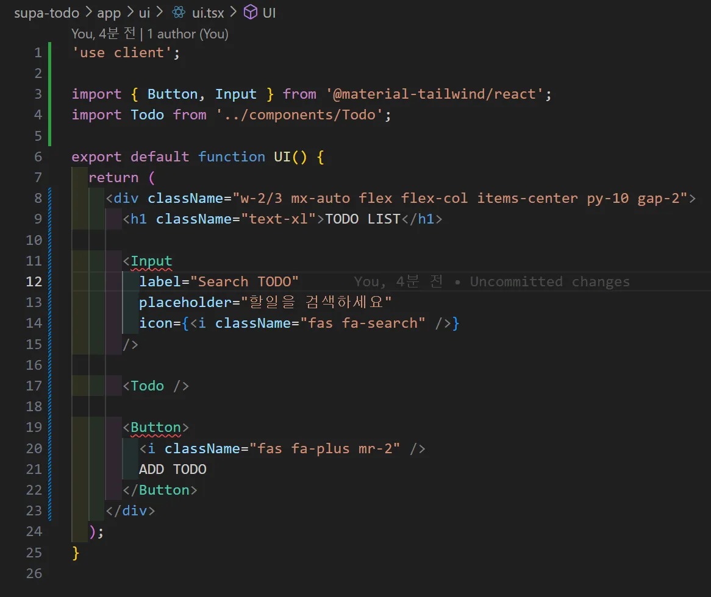This screenshot has width=711, height=597.
Task: Select the UI symbol breadcrumb
Action: 270,13
